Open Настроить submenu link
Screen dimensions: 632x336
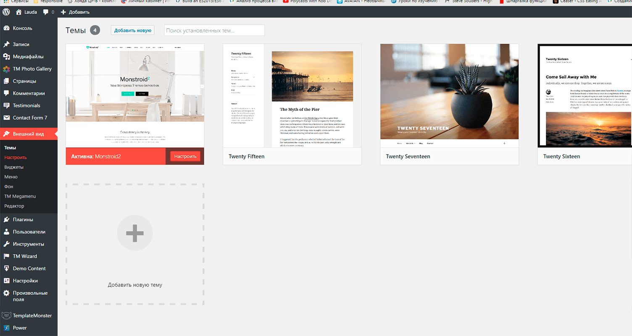coord(16,157)
